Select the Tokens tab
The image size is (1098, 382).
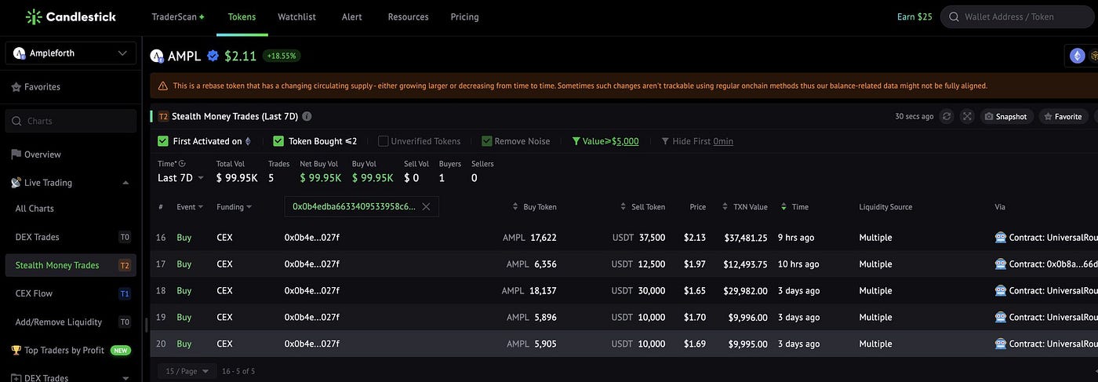pos(242,16)
